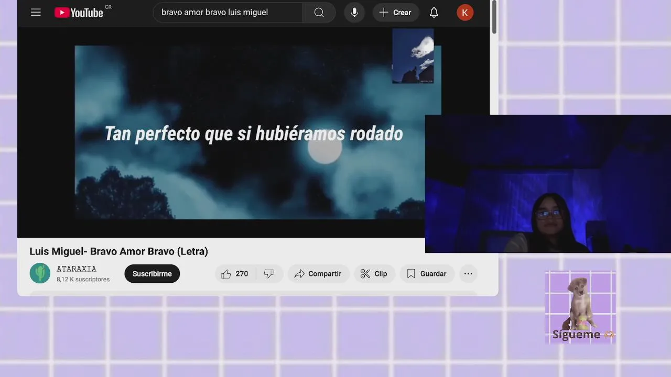Click the magnifier search button

tap(319, 13)
